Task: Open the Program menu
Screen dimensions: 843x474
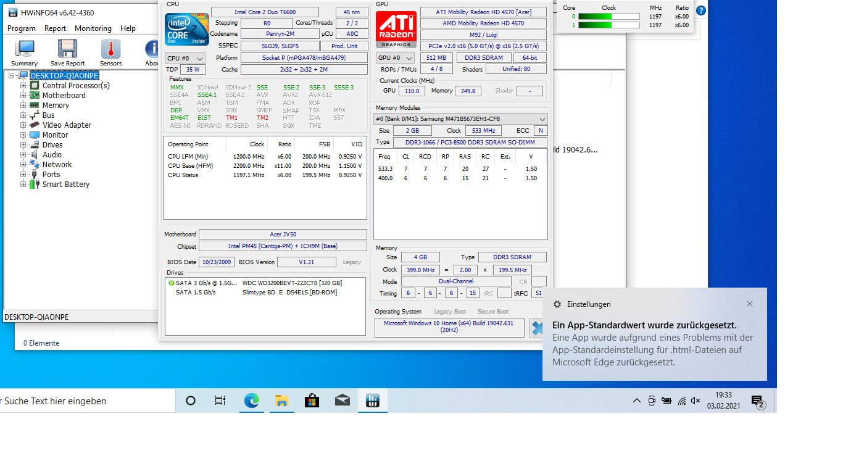Action: point(22,28)
